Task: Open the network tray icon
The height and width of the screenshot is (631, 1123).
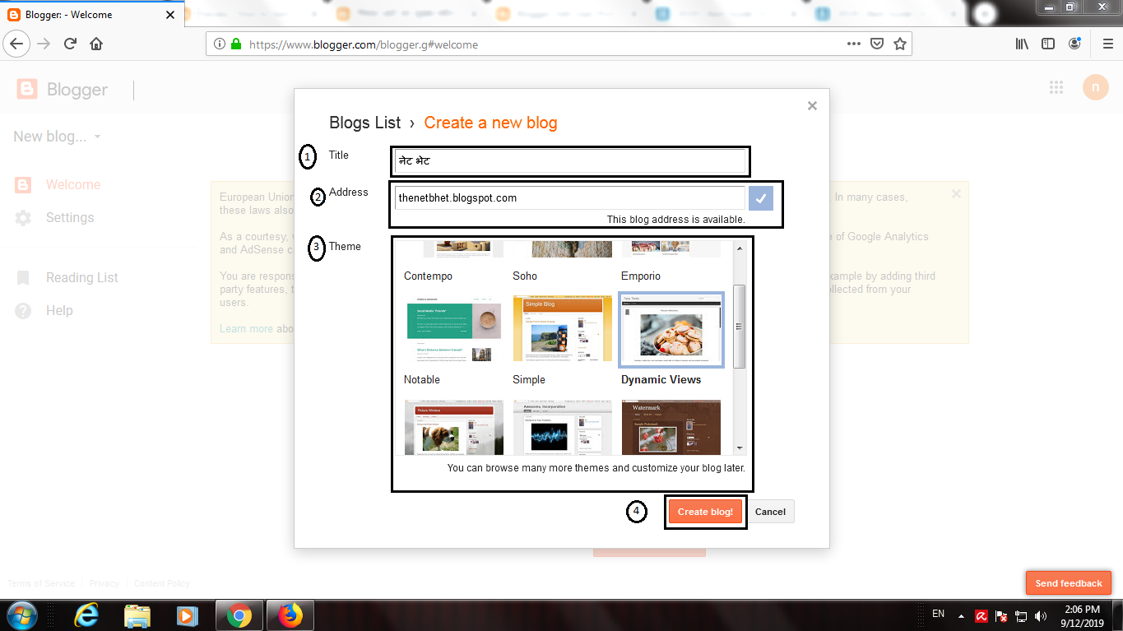Action: click(1021, 615)
